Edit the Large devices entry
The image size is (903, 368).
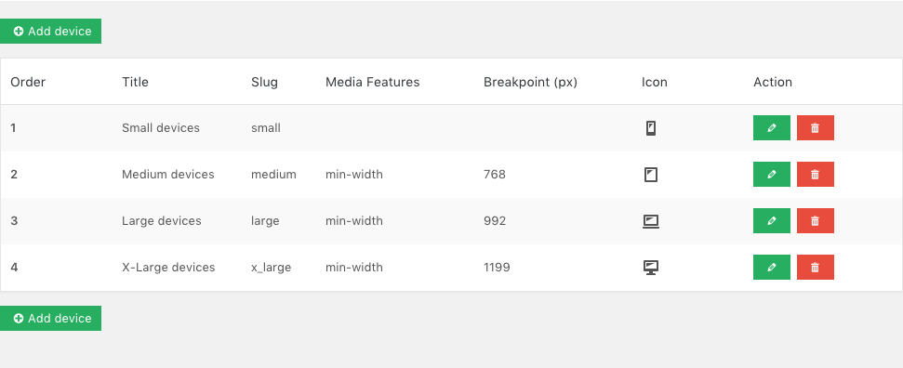click(772, 220)
